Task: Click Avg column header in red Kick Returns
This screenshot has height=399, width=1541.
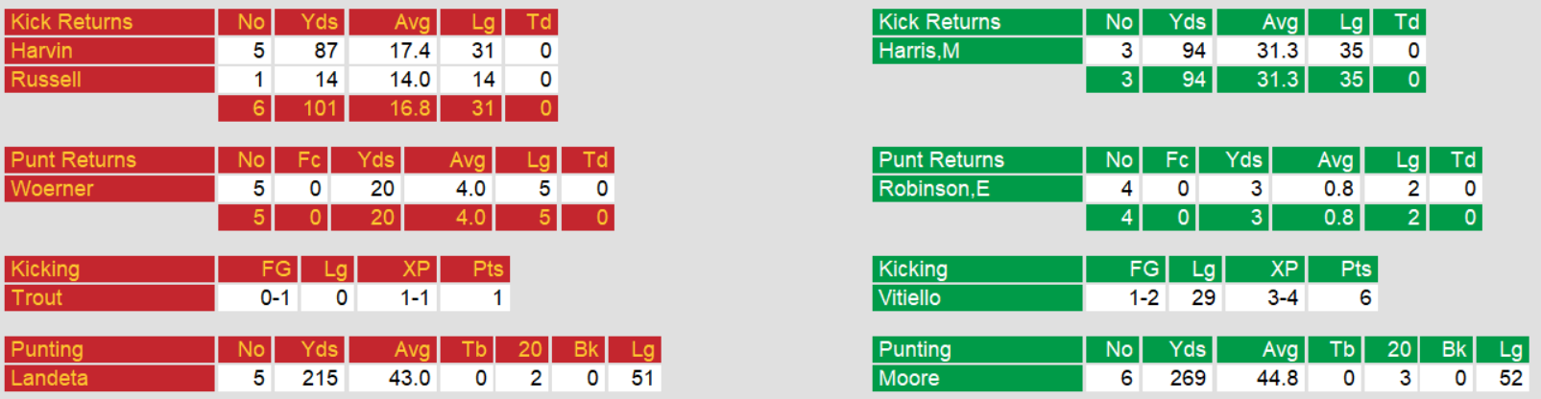Action: [x=392, y=22]
